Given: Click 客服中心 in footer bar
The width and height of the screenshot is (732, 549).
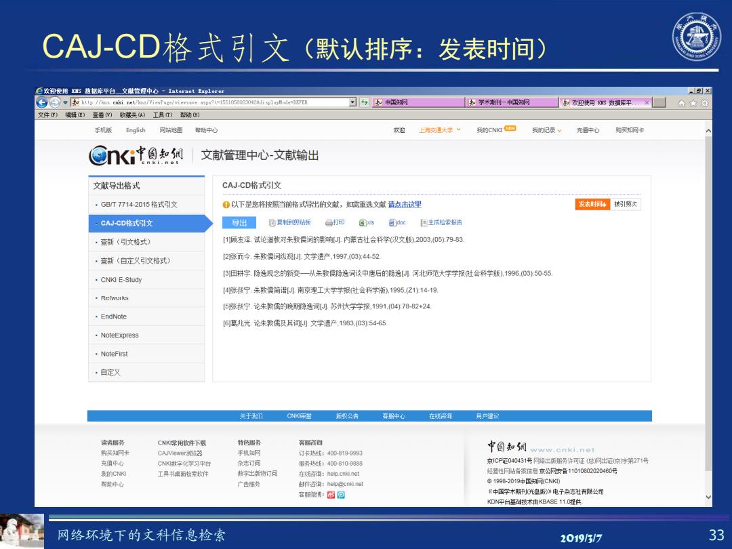Looking at the screenshot, I should pos(394,416).
